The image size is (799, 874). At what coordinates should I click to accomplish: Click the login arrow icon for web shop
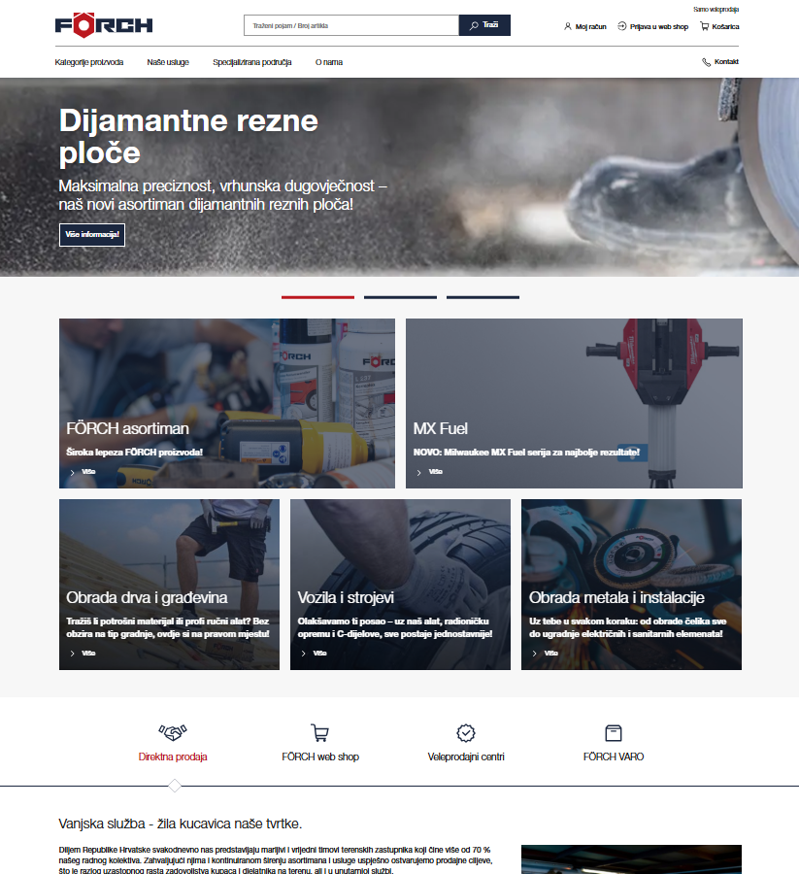point(621,26)
